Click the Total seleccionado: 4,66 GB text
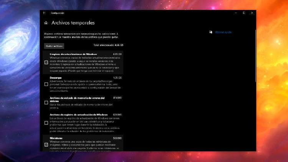This screenshot has height=162, width=288. (108, 45)
